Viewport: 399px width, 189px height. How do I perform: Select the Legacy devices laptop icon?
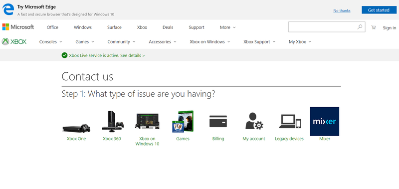pos(290,121)
